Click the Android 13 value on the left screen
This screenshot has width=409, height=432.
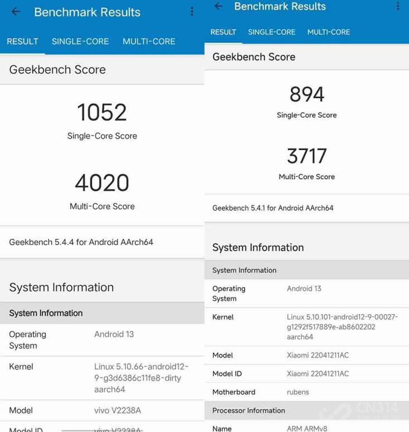tap(114, 334)
